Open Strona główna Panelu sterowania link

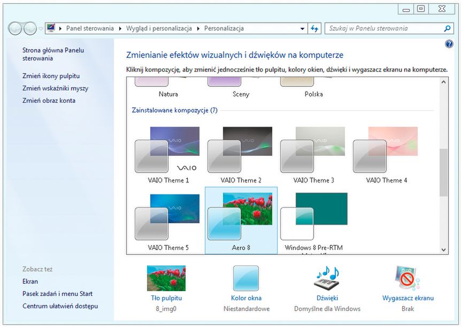(x=53, y=54)
